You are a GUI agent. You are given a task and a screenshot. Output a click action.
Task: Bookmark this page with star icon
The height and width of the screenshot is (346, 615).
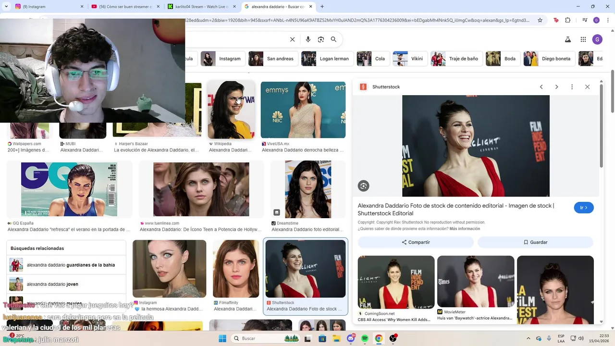540,20
